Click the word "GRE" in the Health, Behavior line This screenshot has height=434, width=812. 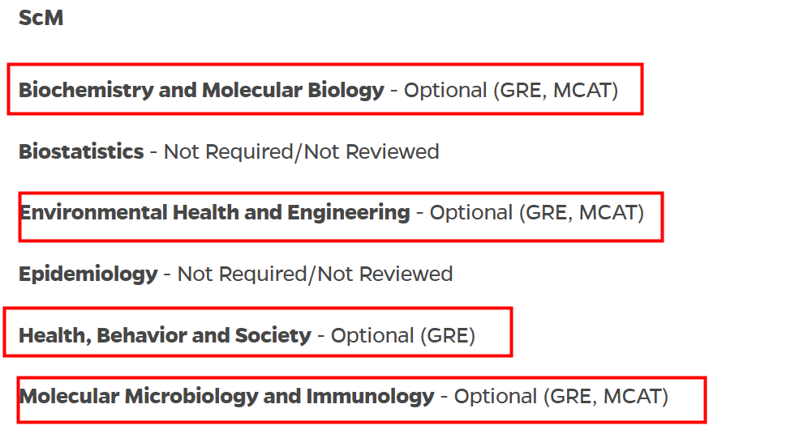click(x=446, y=335)
